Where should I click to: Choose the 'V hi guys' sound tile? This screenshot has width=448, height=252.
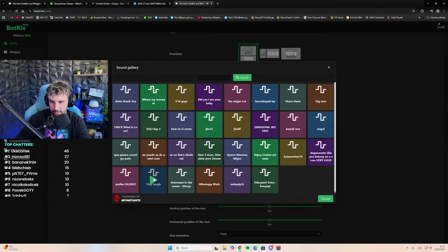click(181, 97)
